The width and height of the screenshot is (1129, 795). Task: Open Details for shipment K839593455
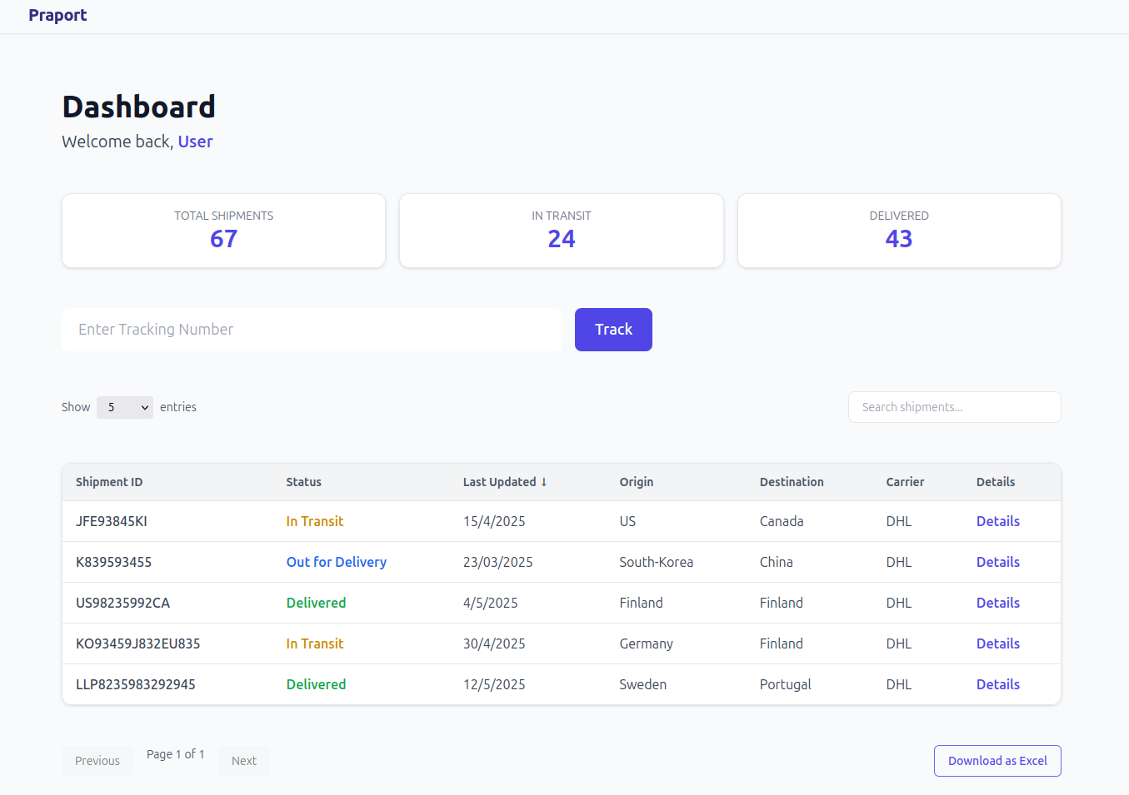(997, 561)
